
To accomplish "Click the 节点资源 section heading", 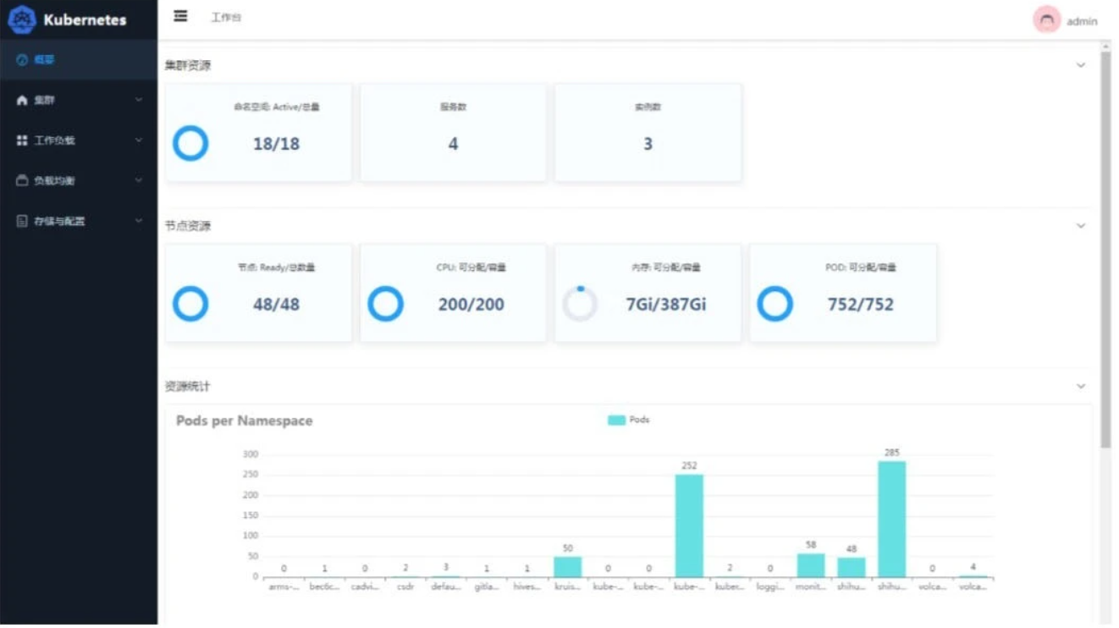I will 188,226.
